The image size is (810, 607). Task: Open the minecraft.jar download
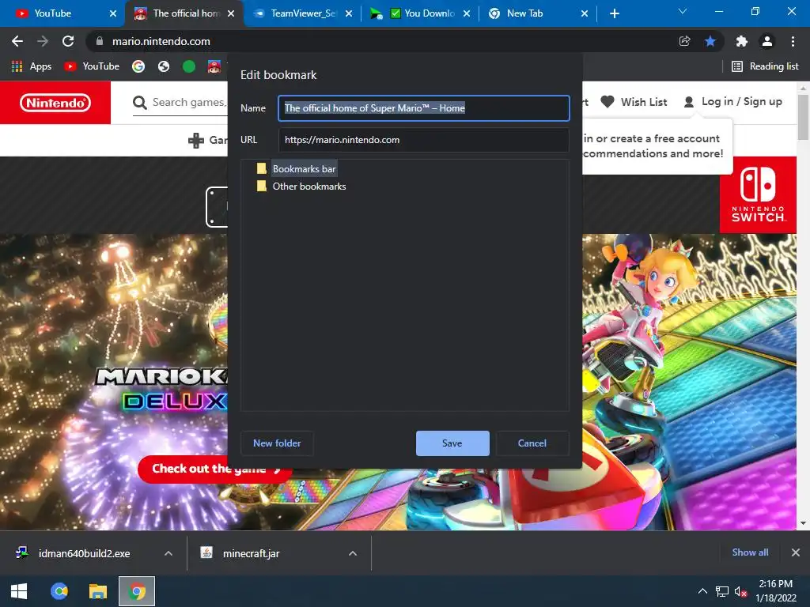251,553
